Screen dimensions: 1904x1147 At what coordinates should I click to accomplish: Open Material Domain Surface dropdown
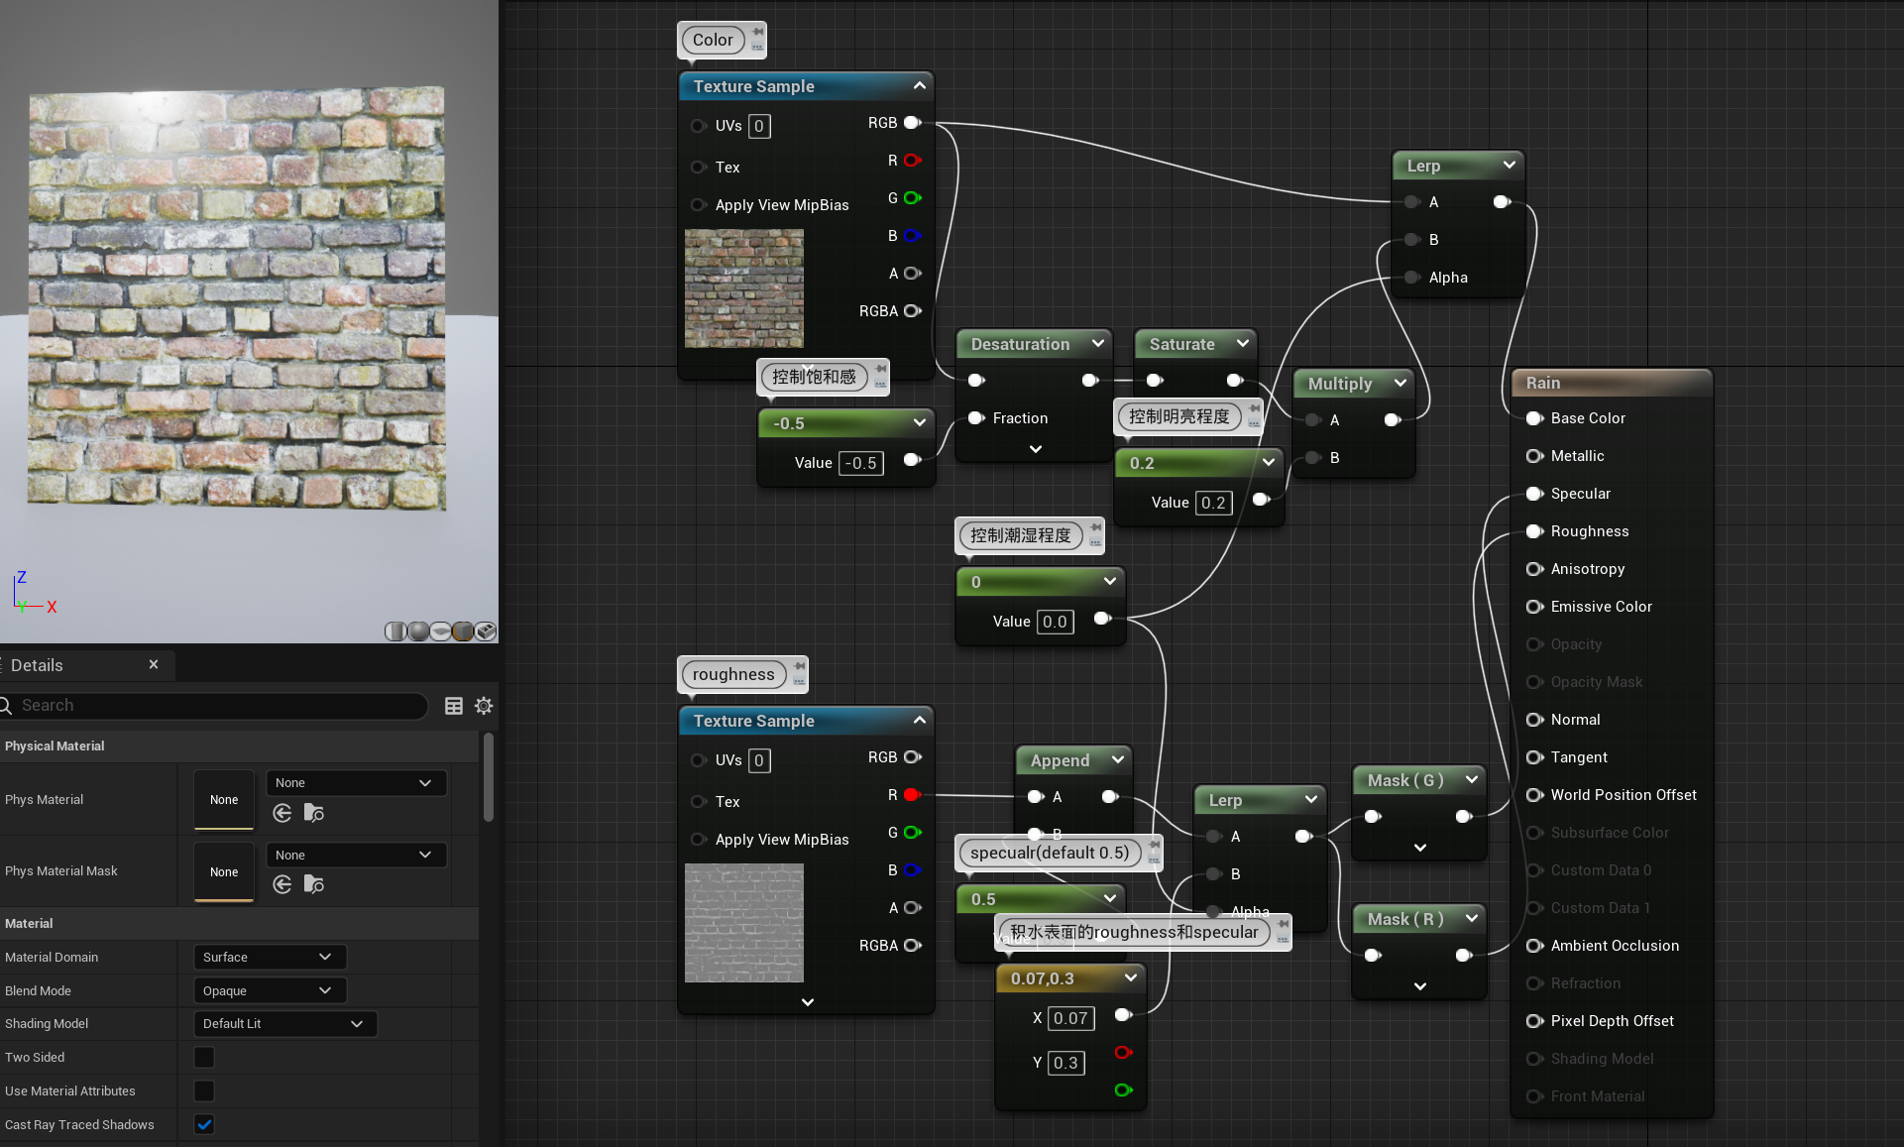pyautogui.click(x=270, y=957)
